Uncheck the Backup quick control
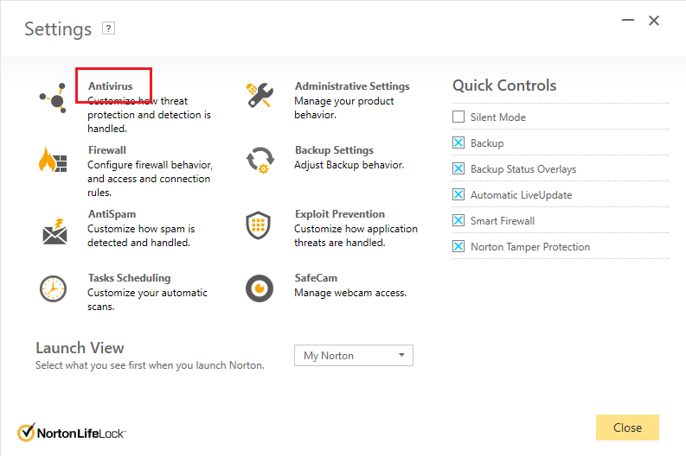The width and height of the screenshot is (686, 456). coord(458,142)
